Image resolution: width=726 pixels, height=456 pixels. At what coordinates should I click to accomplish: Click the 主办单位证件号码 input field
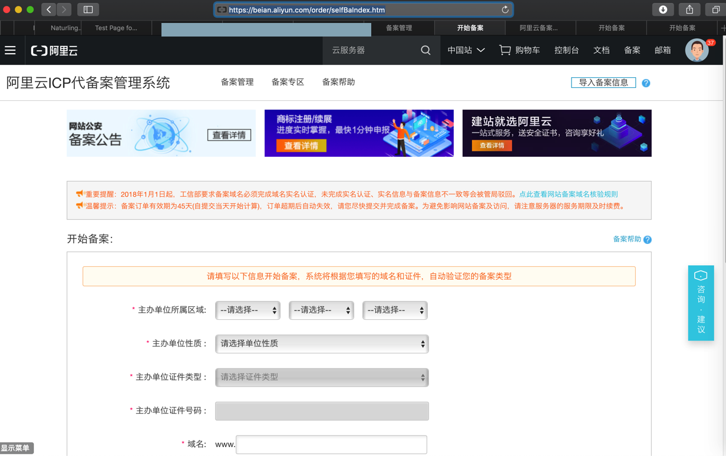(322, 411)
